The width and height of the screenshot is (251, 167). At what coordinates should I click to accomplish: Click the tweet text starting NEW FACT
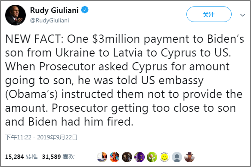[124, 80]
